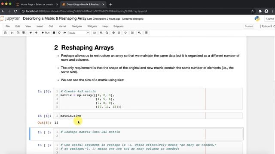Toggle table of contents icon
This screenshot has width=275, height=154.
coord(132,33)
